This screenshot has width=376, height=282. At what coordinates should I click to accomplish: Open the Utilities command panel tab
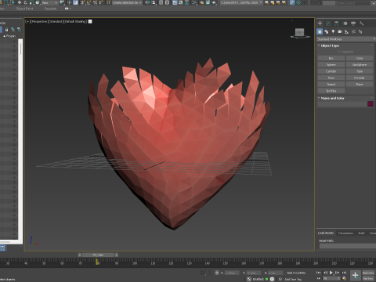pyautogui.click(x=362, y=23)
